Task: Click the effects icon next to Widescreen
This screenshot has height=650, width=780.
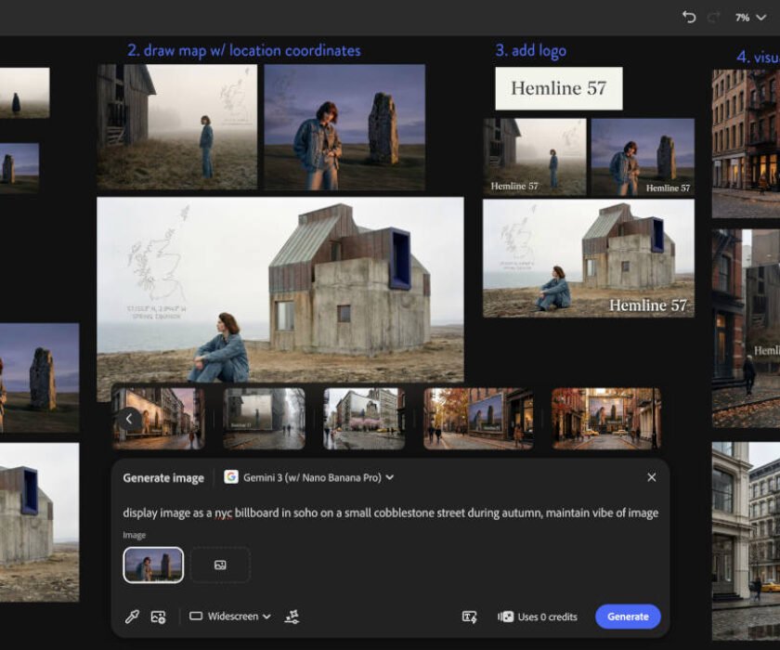Action: coord(292,617)
